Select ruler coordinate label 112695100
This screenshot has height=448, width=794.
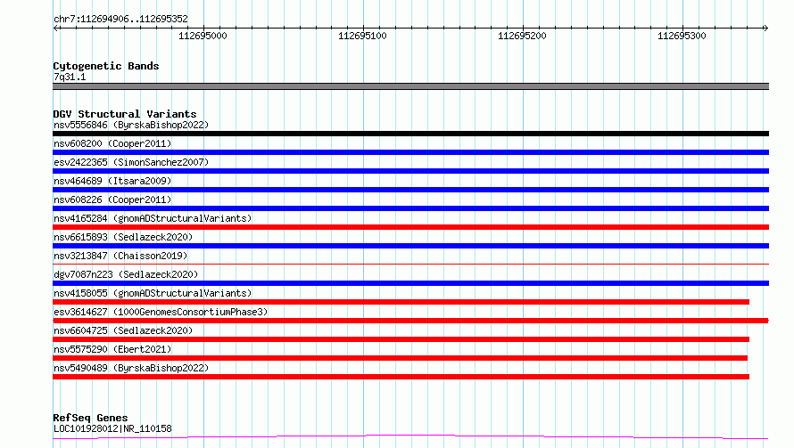click(362, 36)
